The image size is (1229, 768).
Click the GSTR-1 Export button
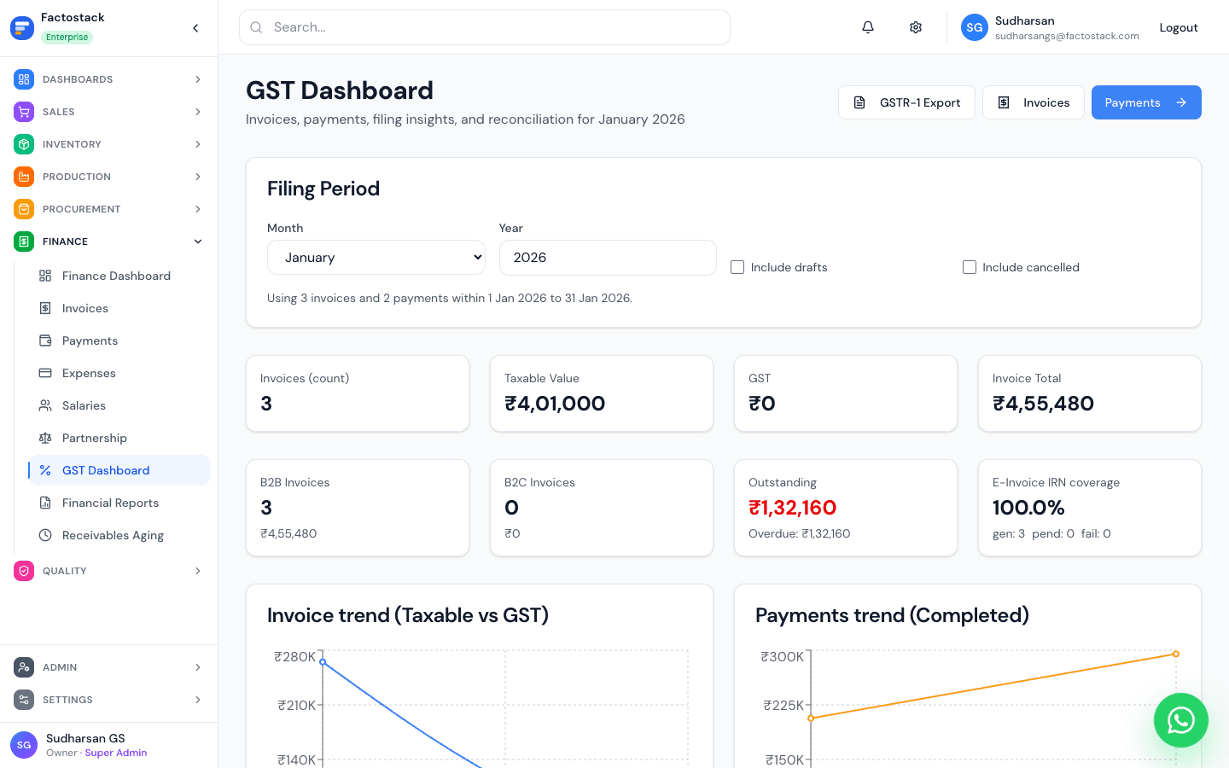point(906,102)
